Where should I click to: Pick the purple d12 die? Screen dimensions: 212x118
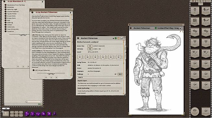tap(32, 114)
